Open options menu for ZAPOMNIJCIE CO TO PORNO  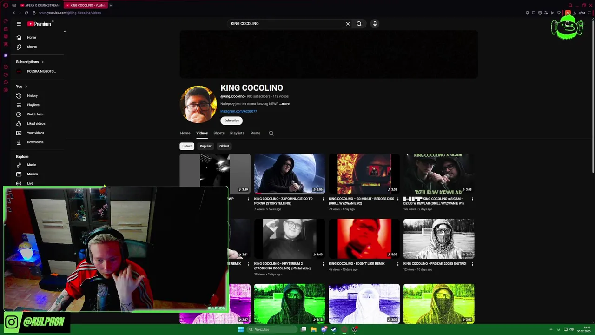[x=323, y=199]
